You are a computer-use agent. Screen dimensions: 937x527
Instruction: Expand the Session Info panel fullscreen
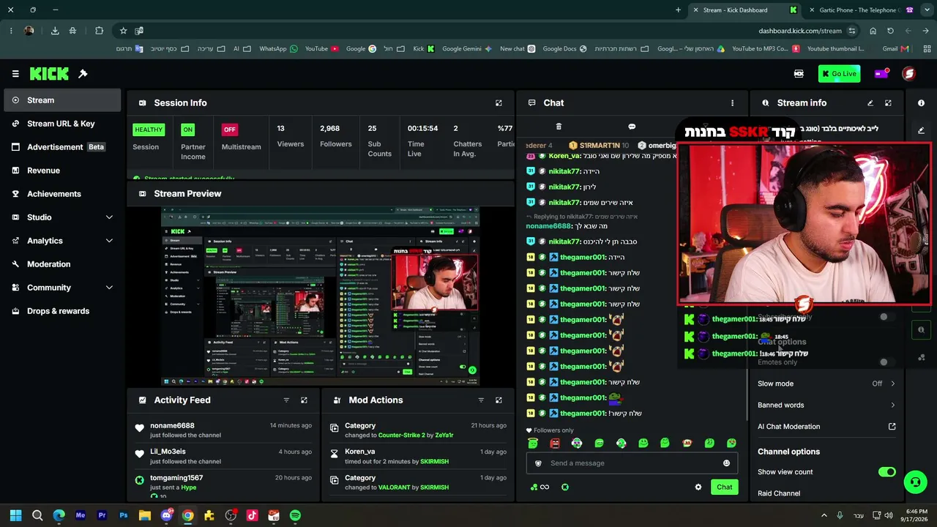499,103
